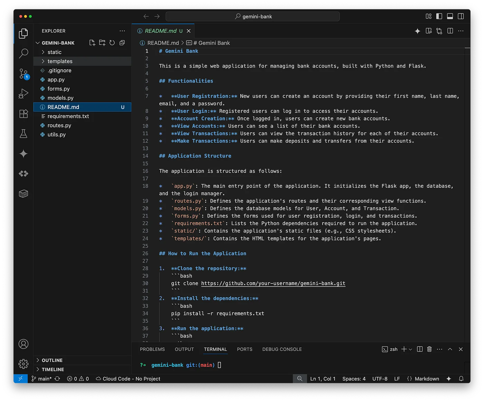Screen dimensions: 484x401
Task: Click the gemini-bank command center search box
Action: click(253, 16)
